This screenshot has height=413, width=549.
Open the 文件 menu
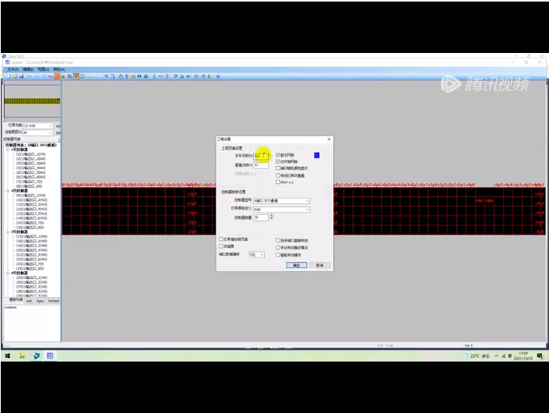[x=13, y=69]
